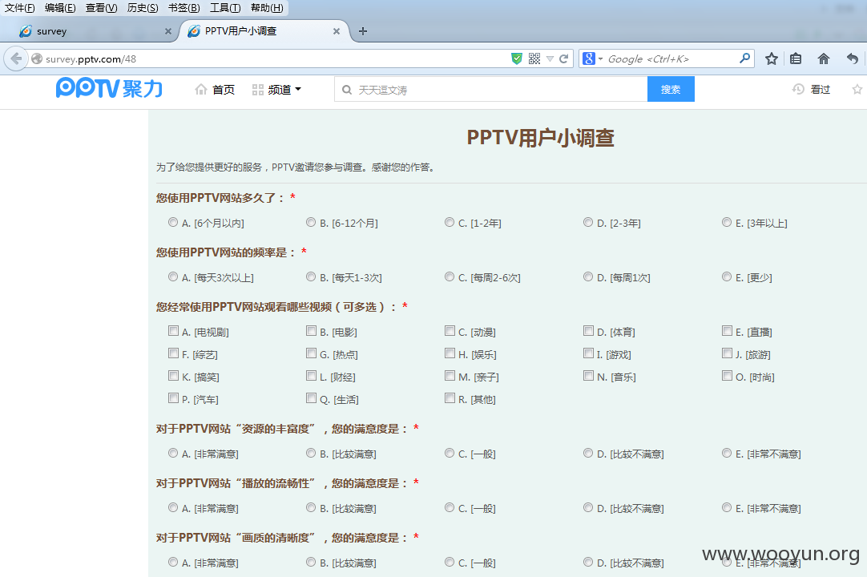Image resolution: width=867 pixels, height=577 pixels.
Task: Close the PPTV用户小调查 tab
Action: pyautogui.click(x=337, y=31)
